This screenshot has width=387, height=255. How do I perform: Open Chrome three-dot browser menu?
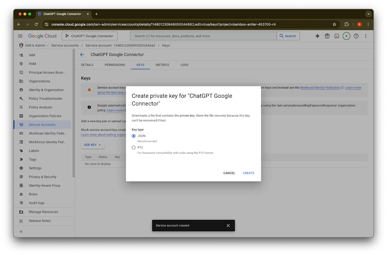(368, 24)
